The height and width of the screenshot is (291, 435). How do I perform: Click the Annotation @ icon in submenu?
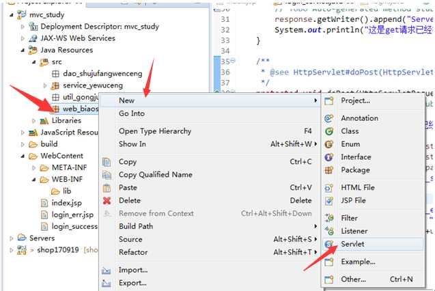[x=328, y=118]
